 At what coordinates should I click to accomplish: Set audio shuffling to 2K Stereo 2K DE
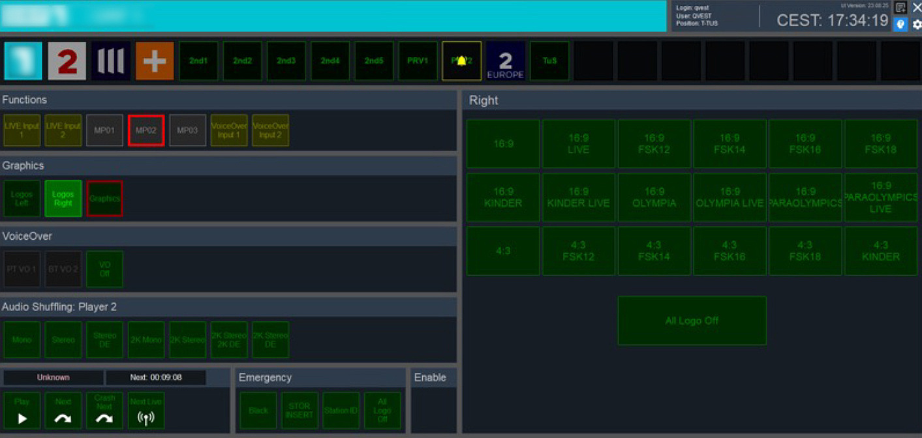coord(229,340)
